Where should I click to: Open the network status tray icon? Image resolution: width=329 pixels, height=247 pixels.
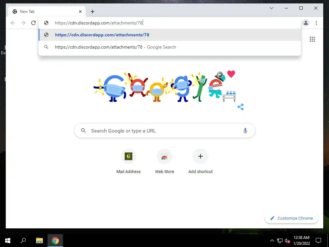(x=280, y=241)
